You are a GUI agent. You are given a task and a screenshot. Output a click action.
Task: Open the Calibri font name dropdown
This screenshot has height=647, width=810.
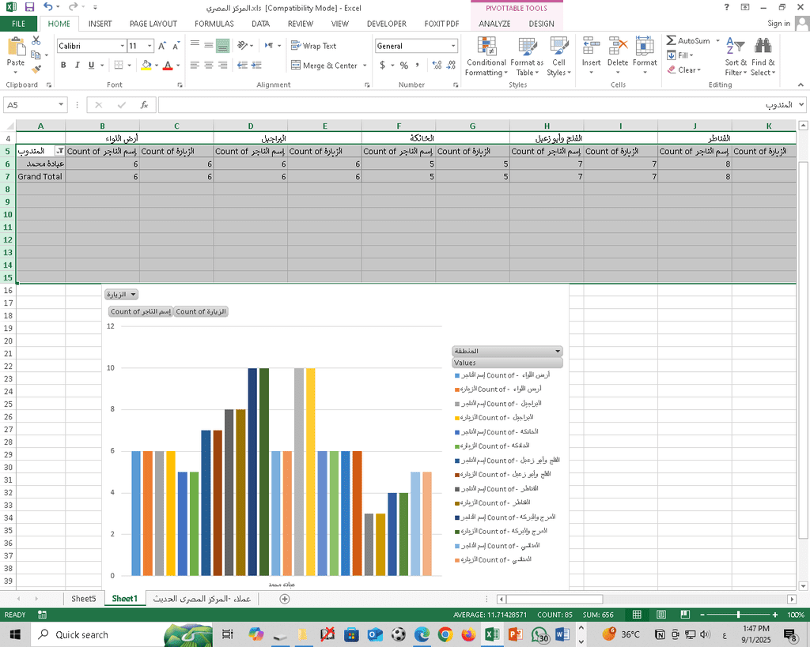coord(122,46)
